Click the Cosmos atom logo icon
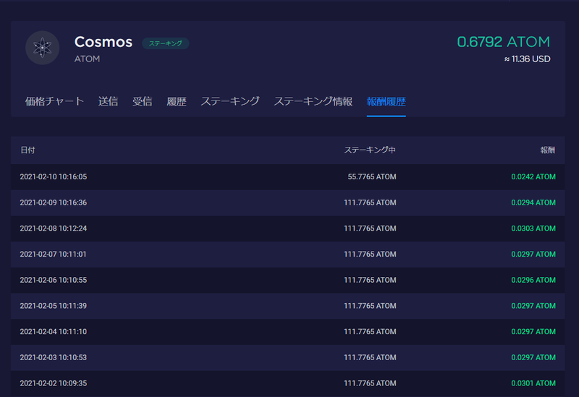This screenshot has height=397, width=579. (43, 48)
